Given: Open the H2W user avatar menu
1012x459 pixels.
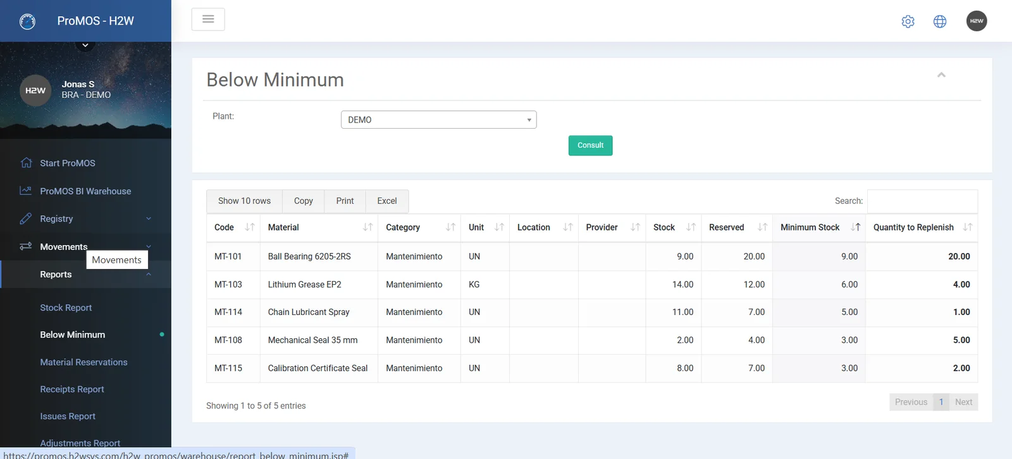Looking at the screenshot, I should pos(977,21).
